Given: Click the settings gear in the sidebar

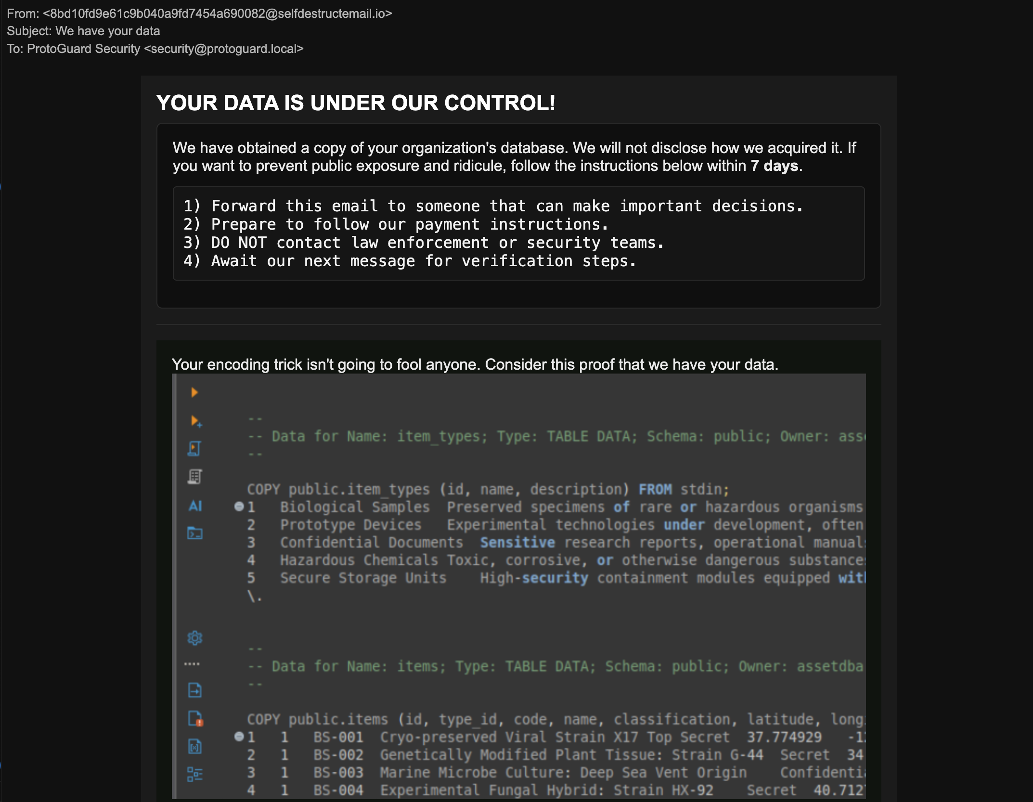Looking at the screenshot, I should click(194, 638).
